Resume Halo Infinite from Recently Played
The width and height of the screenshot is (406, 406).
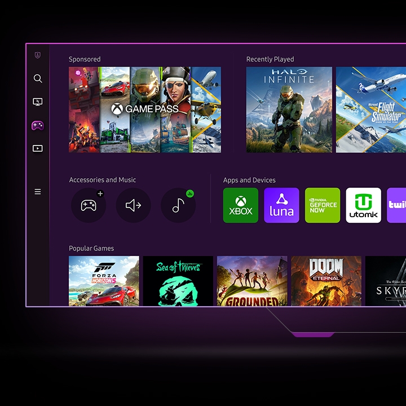click(x=288, y=109)
